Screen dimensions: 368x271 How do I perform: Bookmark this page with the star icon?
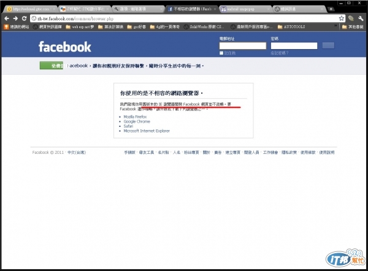coord(342,18)
